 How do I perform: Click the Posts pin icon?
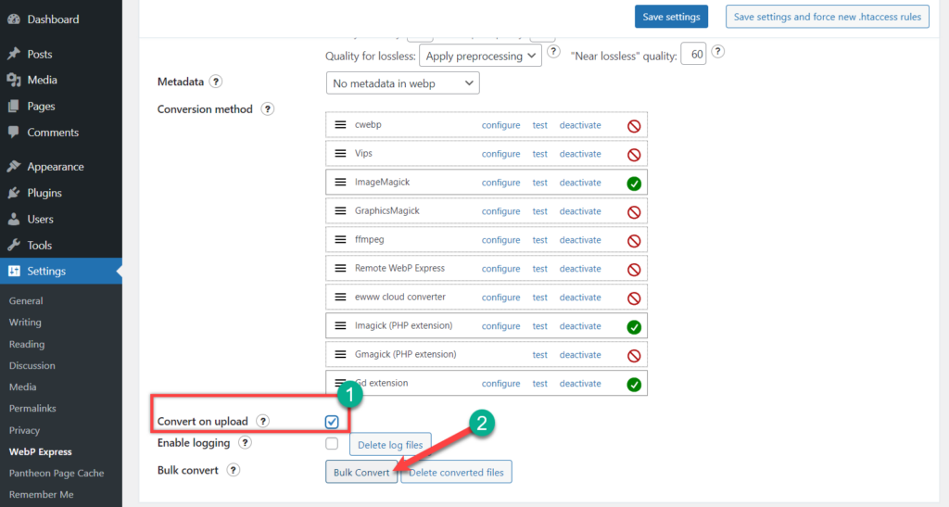13,54
